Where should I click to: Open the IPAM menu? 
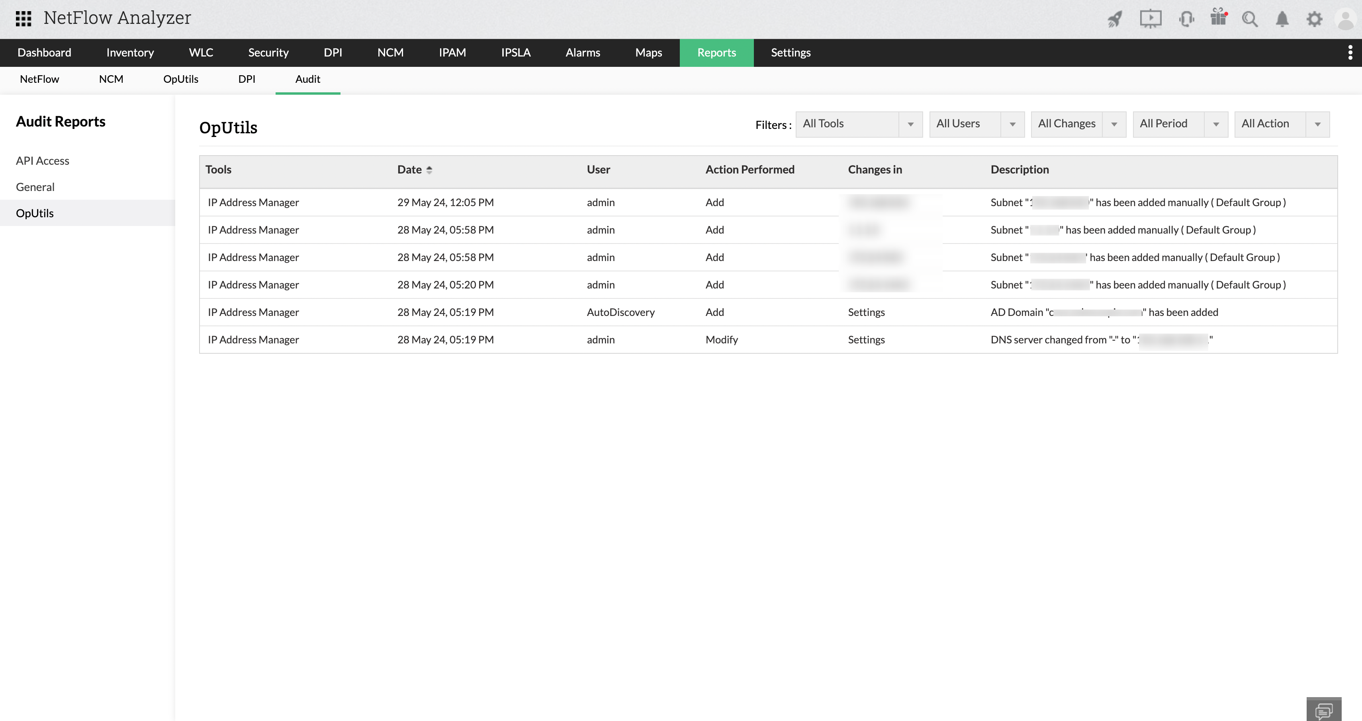click(x=452, y=52)
